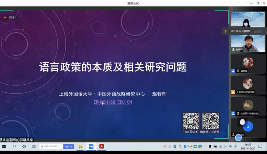Viewport: 267px width, 154px height.
Task: Open Cortana circle icon on the taskbar
Action: (24, 146)
